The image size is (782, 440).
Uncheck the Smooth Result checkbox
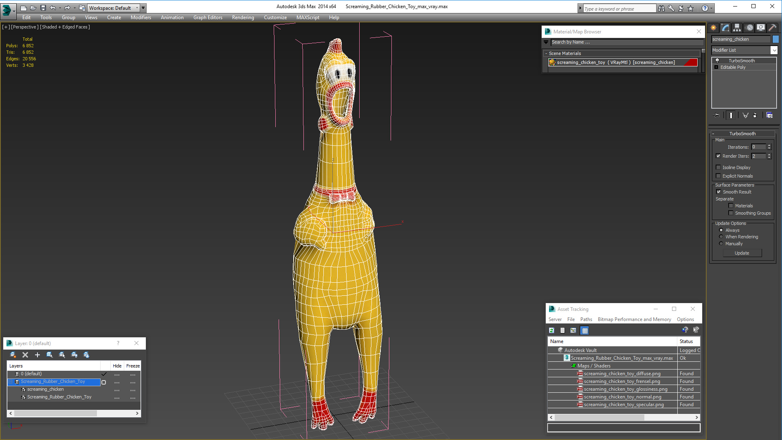point(719,192)
